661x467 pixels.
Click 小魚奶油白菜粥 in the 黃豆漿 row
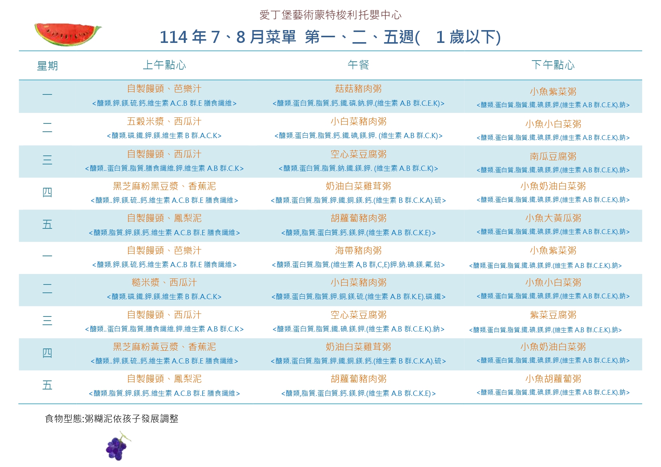tap(553, 347)
